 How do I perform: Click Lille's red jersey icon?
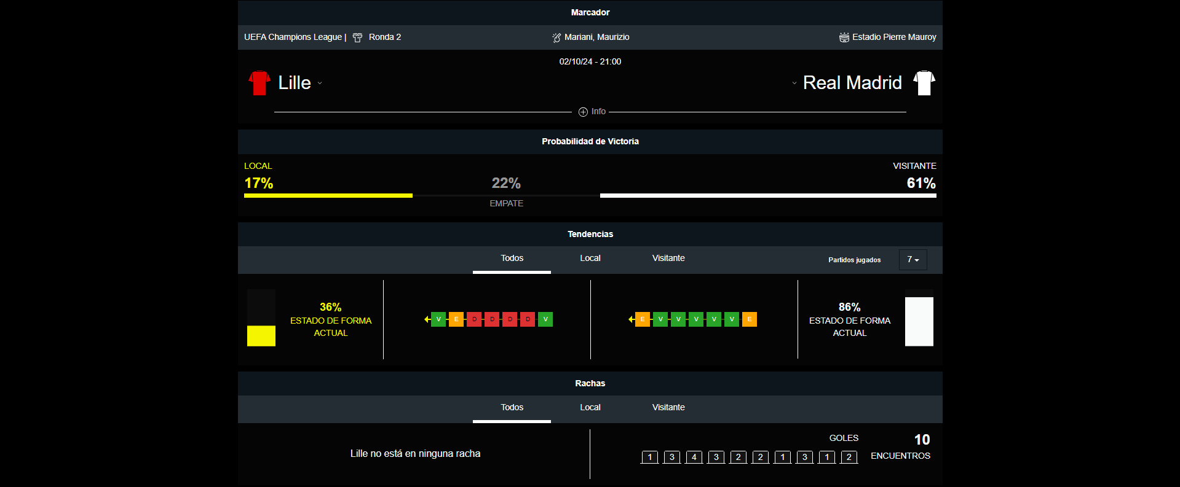coord(259,83)
